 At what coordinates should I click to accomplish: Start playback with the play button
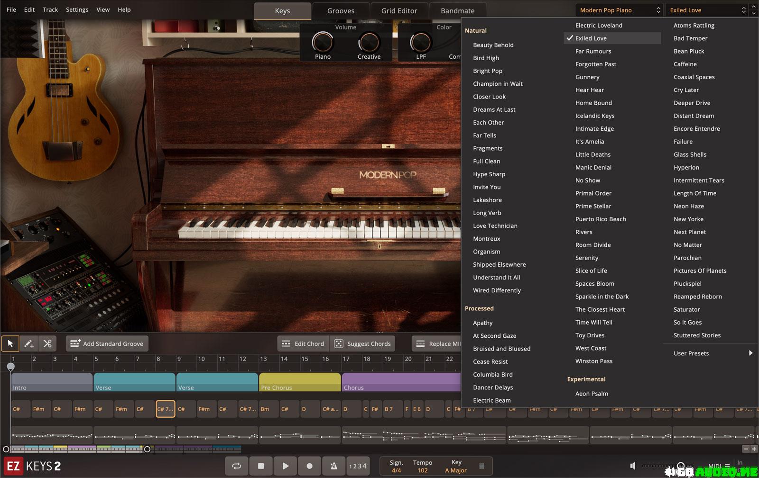[285, 466]
